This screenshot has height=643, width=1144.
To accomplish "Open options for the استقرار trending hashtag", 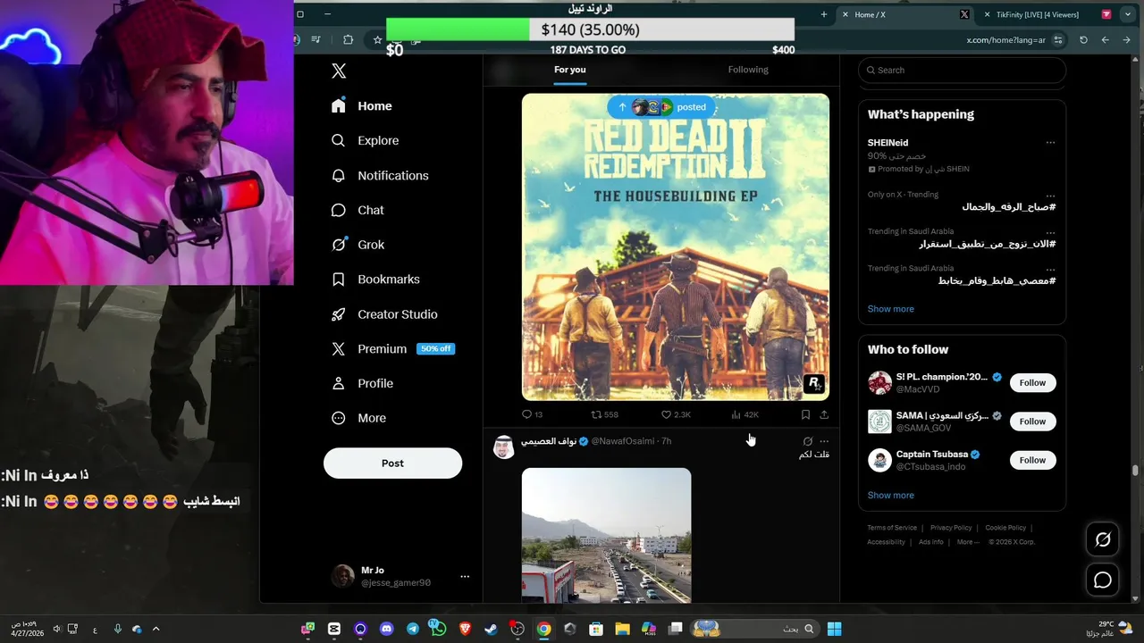I will pyautogui.click(x=1050, y=232).
